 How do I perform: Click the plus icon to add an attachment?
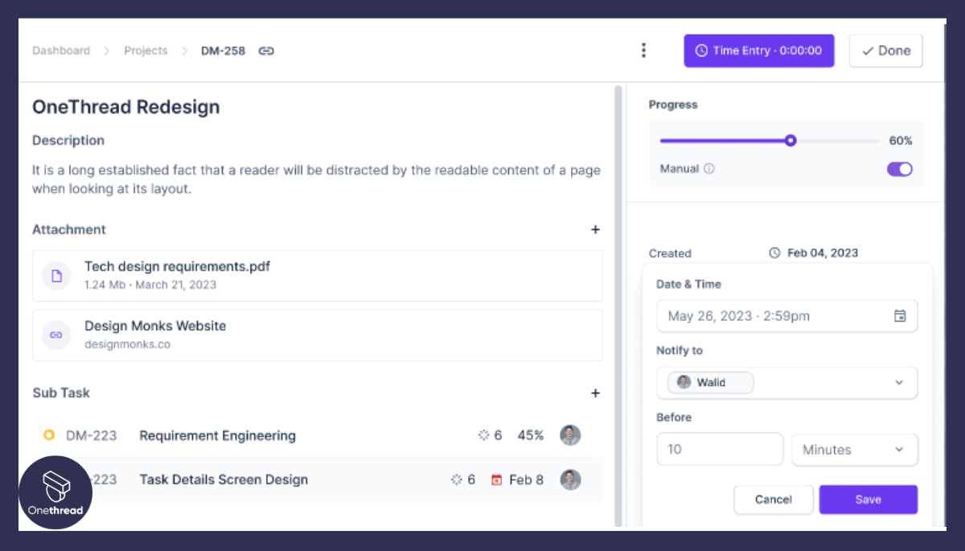coord(595,229)
